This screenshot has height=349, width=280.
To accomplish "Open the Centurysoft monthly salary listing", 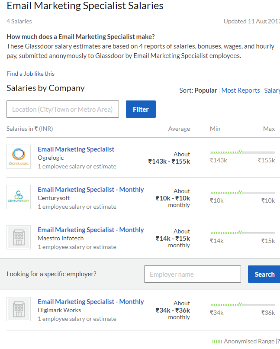I will (x=90, y=189).
